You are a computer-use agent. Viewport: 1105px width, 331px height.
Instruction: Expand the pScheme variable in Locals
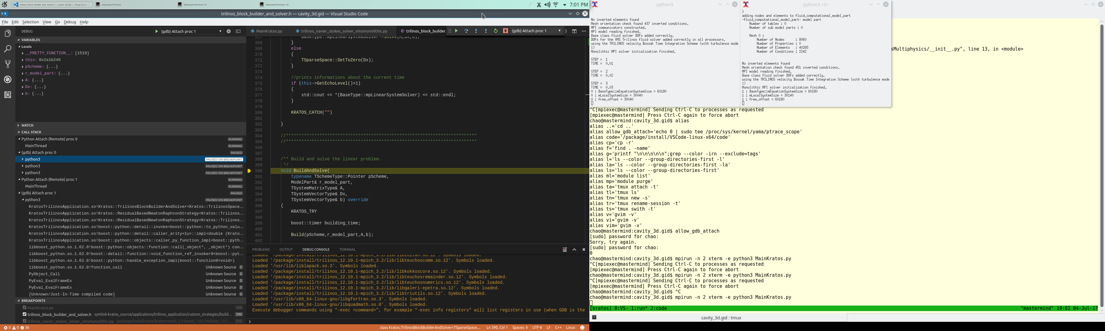[x=22, y=67]
